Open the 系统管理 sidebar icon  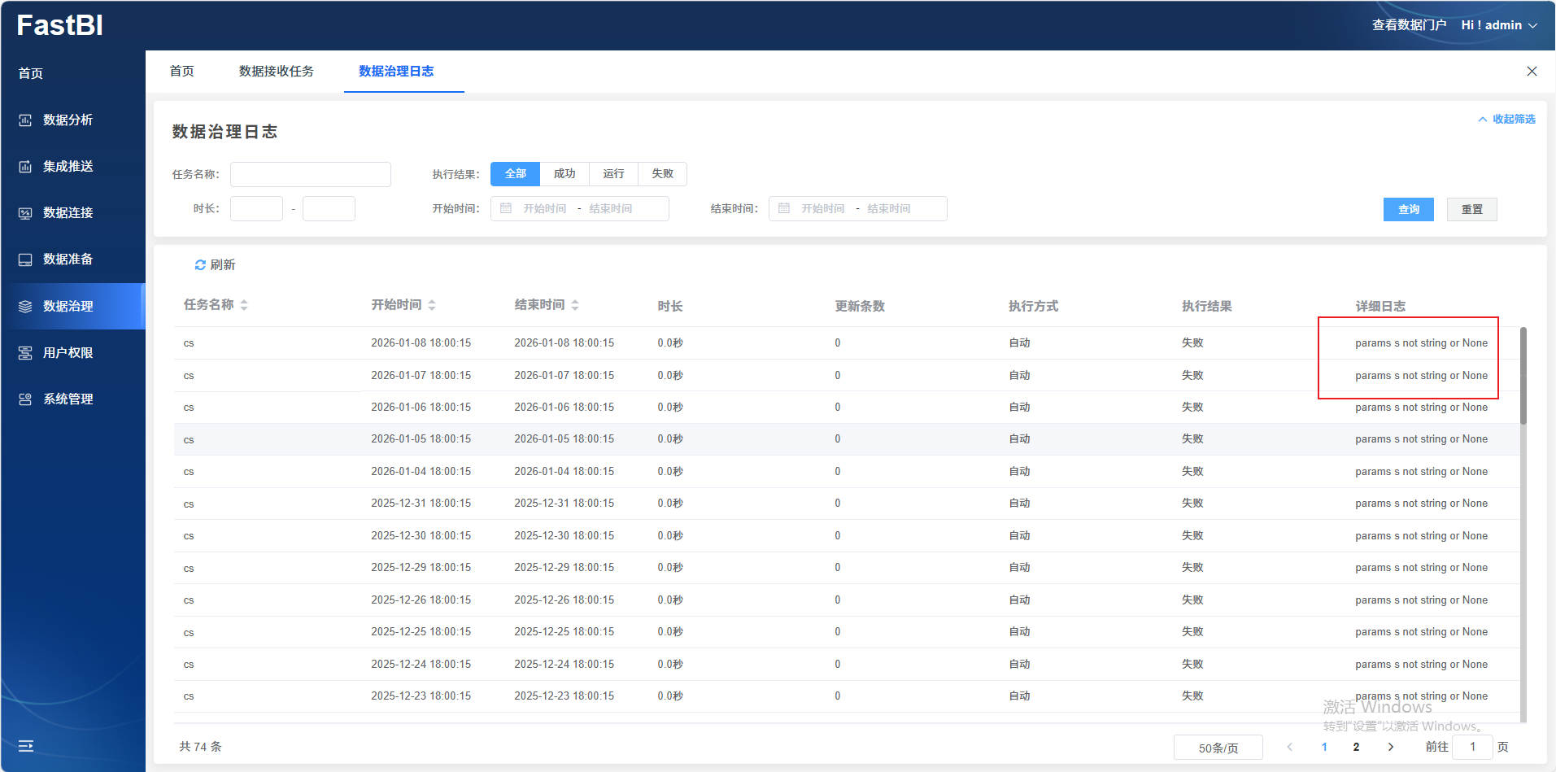click(25, 399)
